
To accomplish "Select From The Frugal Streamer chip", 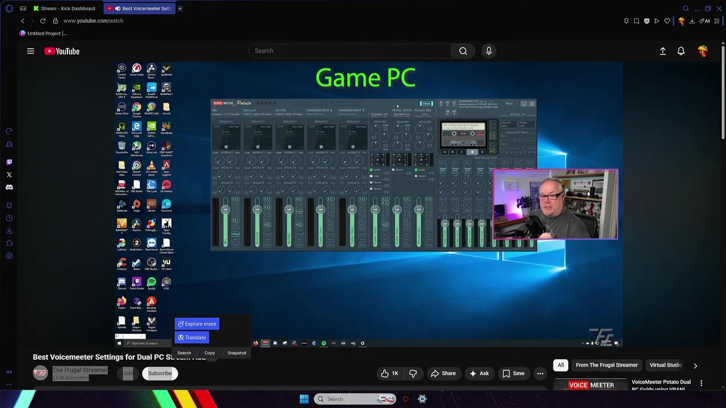I will pos(607,365).
